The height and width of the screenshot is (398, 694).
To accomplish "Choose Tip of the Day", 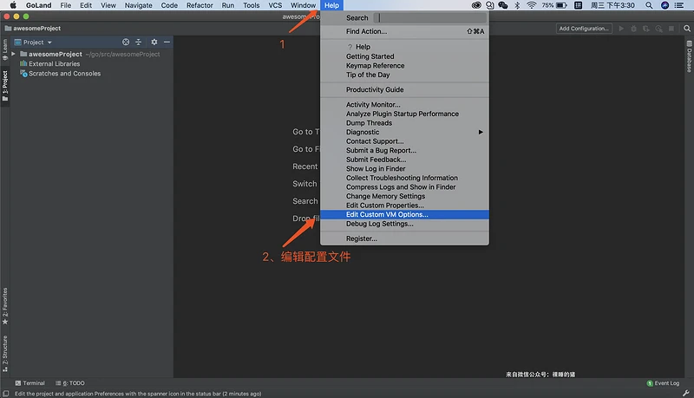I will coord(404,75).
